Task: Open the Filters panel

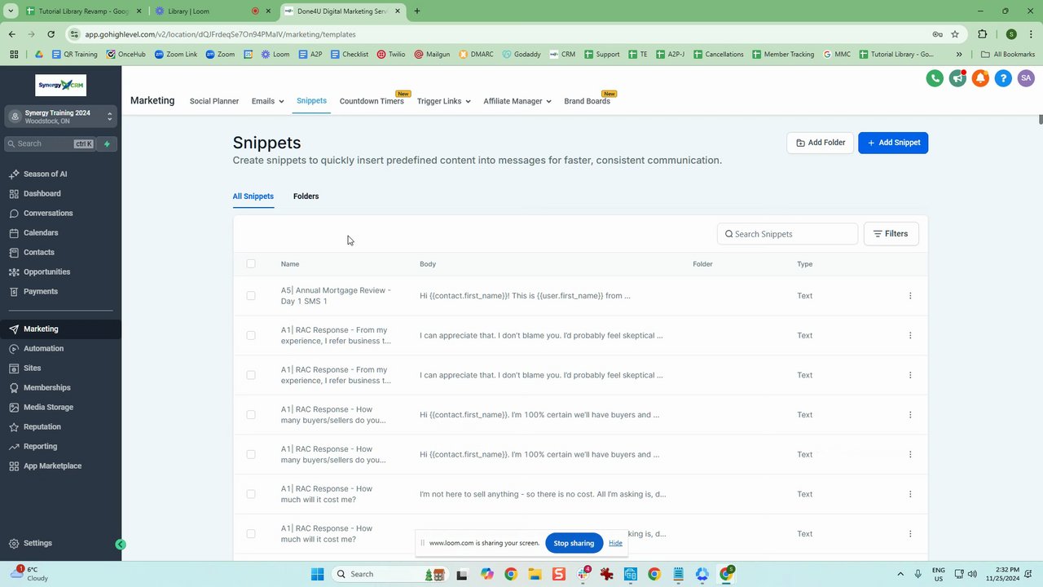Action: tap(891, 234)
